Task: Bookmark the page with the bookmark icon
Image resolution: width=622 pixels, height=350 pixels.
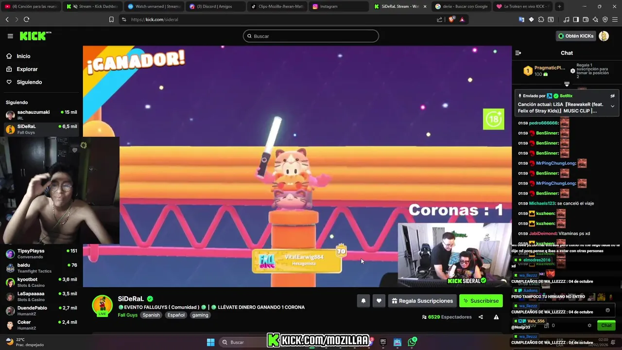Action: (111, 19)
